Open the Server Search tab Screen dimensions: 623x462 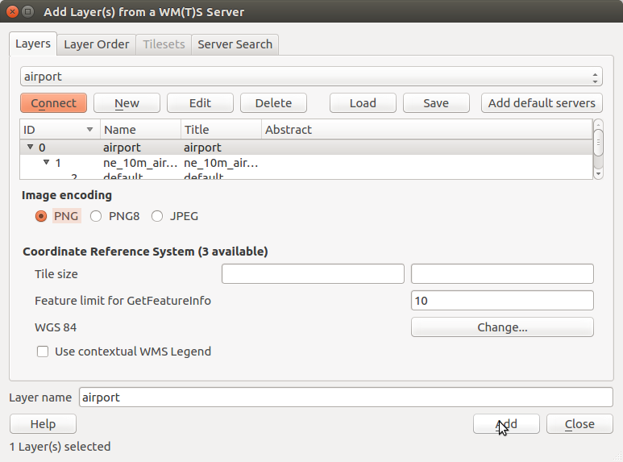pos(235,44)
